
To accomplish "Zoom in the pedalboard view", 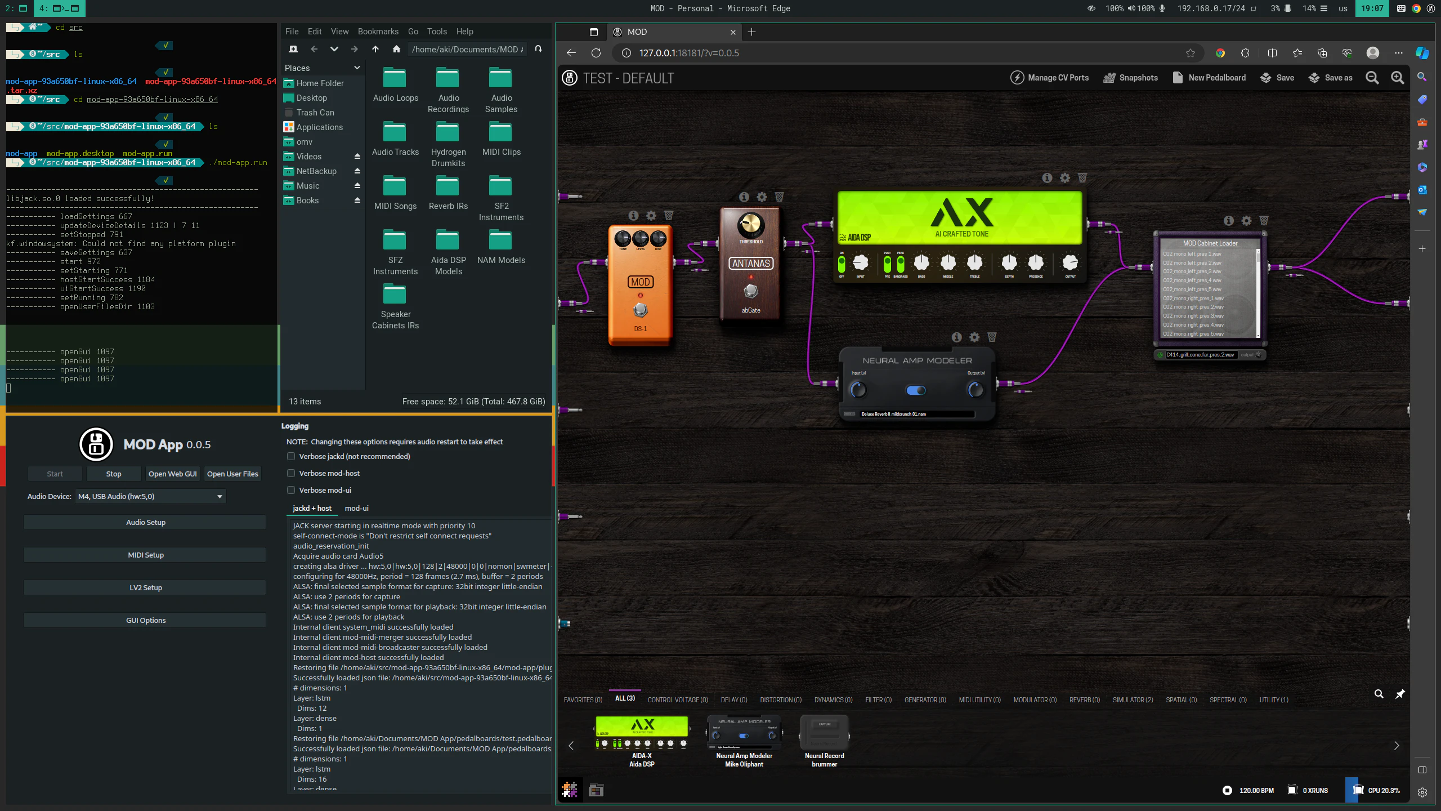I will pyautogui.click(x=1398, y=78).
